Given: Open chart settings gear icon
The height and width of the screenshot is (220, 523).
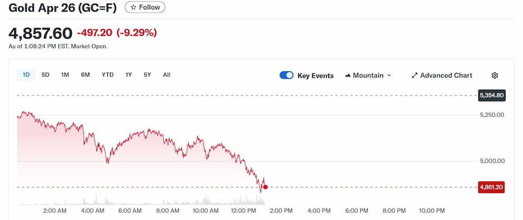Looking at the screenshot, I should click(494, 75).
